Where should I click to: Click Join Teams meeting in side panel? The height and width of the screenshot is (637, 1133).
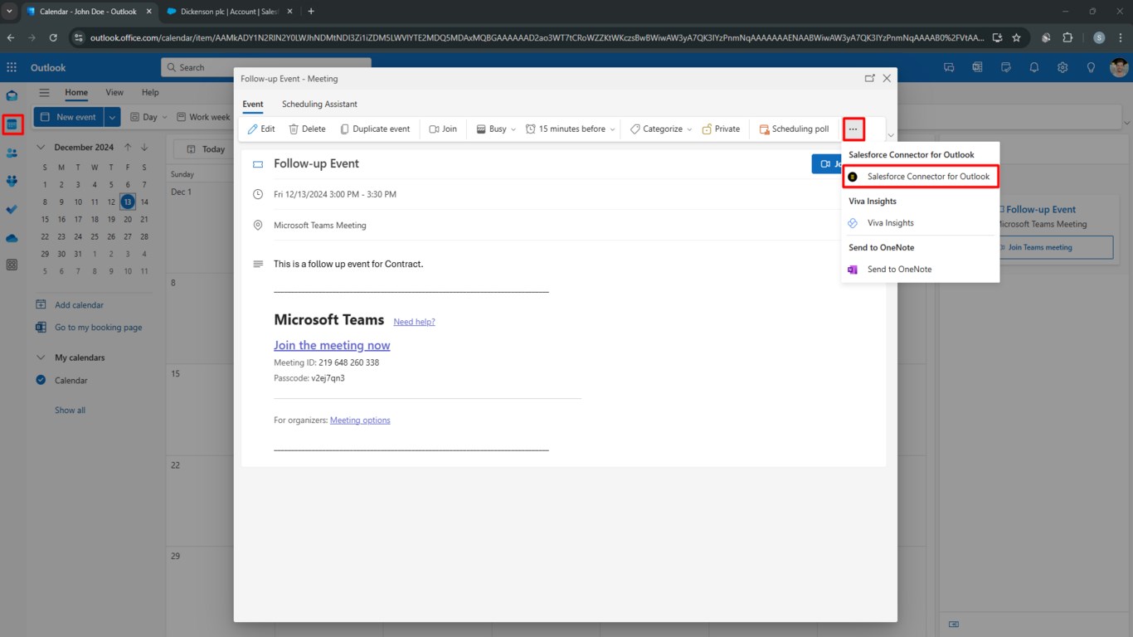pos(1053,247)
